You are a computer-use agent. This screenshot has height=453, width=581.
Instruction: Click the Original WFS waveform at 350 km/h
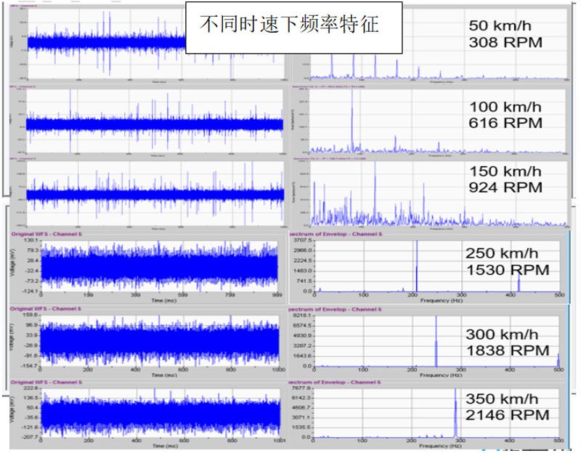point(158,412)
